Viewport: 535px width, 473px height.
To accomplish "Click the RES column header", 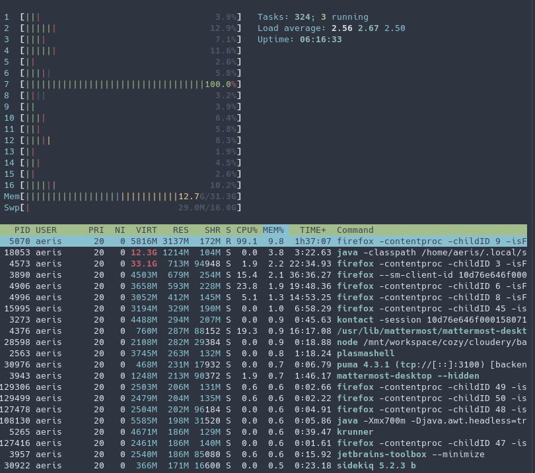I will [180, 230].
